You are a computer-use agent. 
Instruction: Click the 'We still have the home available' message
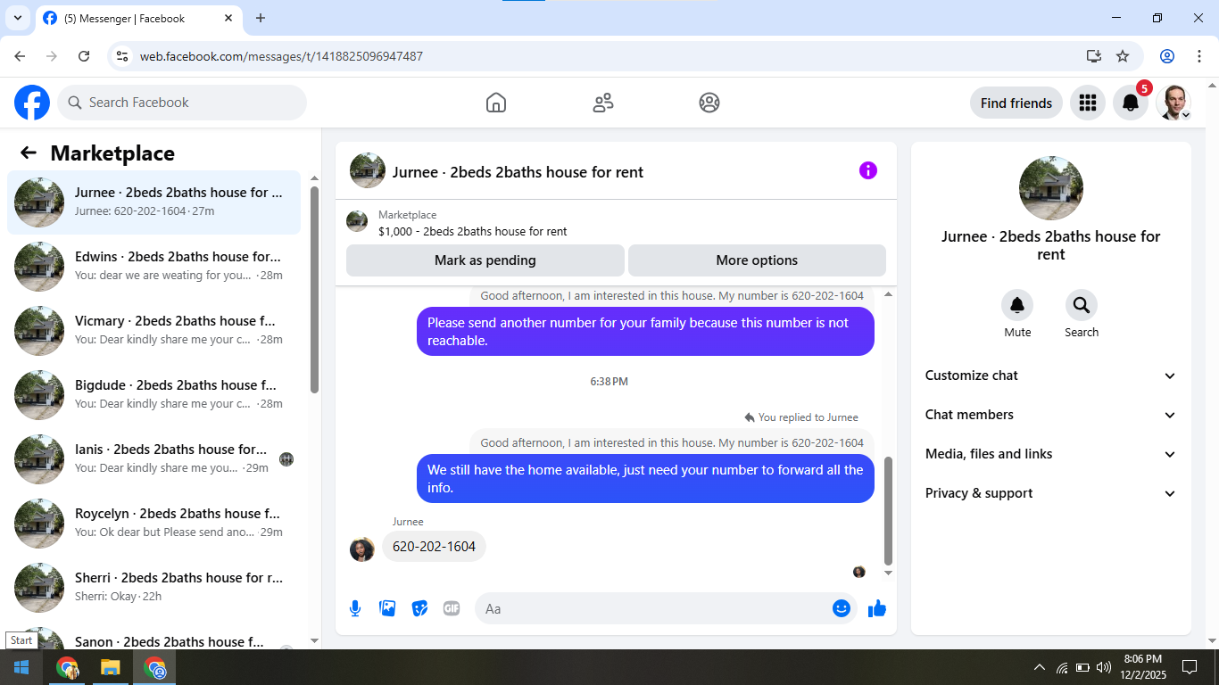(x=645, y=479)
